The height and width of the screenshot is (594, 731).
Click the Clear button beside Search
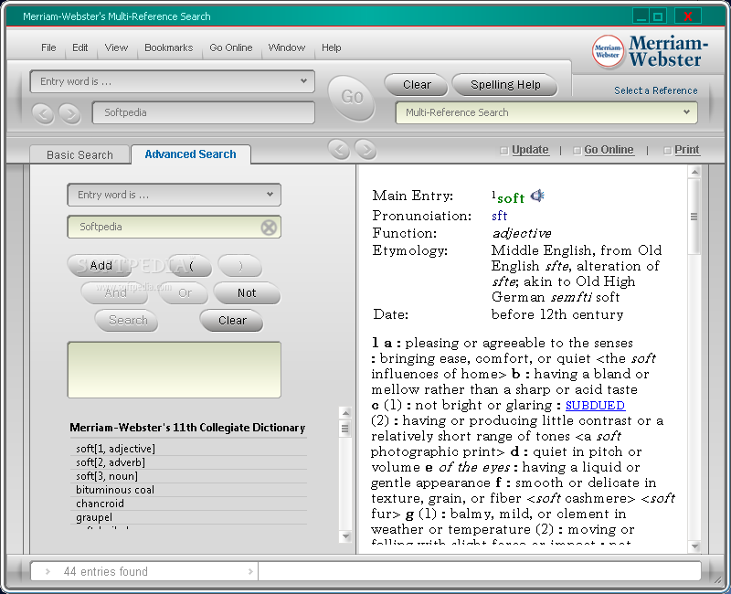click(x=232, y=321)
